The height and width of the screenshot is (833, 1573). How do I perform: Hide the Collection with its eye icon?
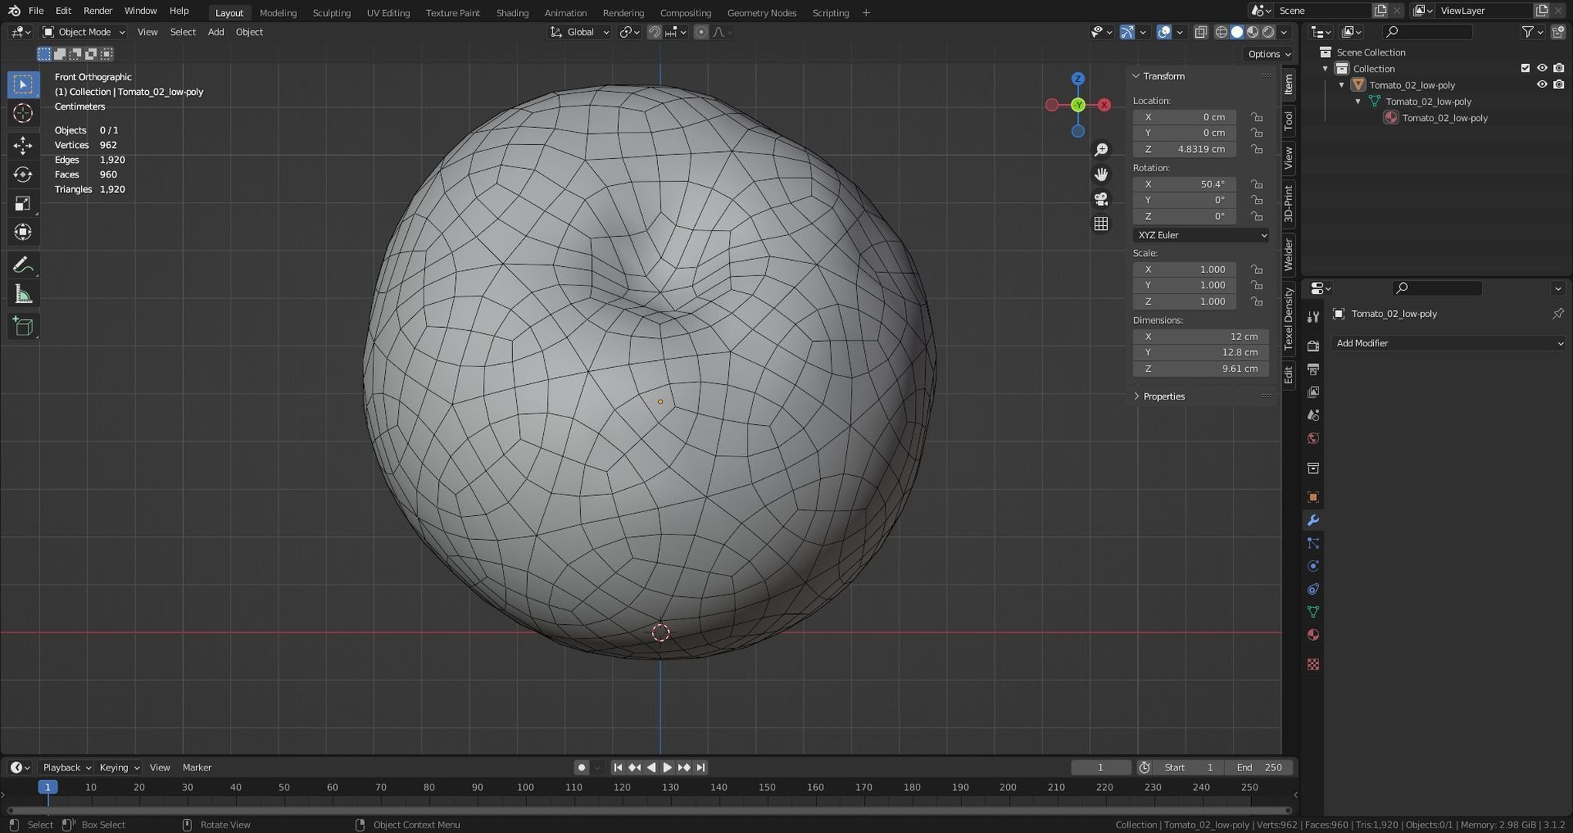click(x=1542, y=68)
